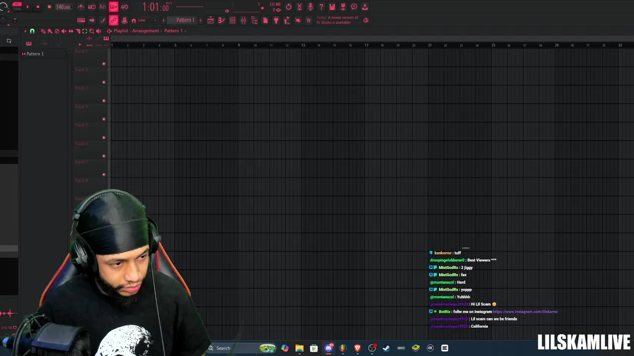Toggle the metronome icon
The height and width of the screenshot is (356, 634).
point(81,7)
